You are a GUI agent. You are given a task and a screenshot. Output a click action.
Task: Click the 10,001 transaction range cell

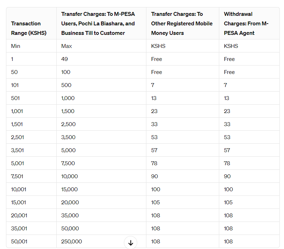(19, 189)
